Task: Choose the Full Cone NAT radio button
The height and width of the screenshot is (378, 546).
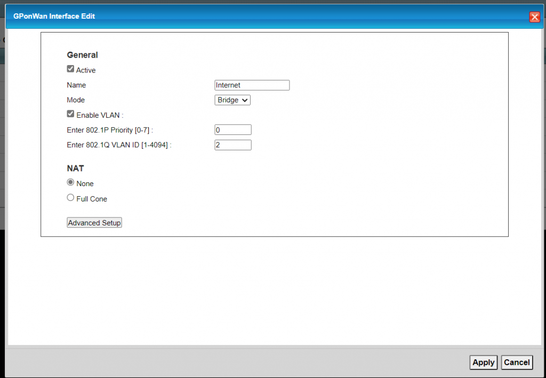Action: coord(70,198)
